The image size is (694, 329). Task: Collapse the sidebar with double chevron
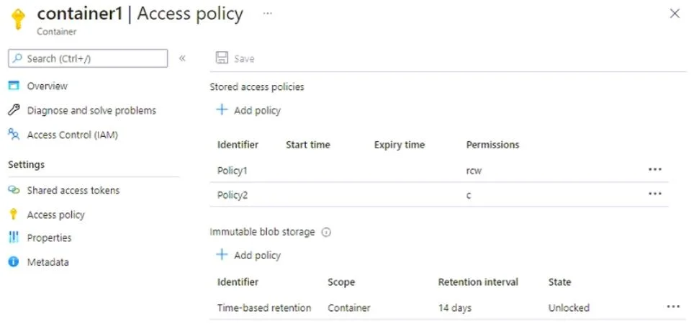coord(182,58)
